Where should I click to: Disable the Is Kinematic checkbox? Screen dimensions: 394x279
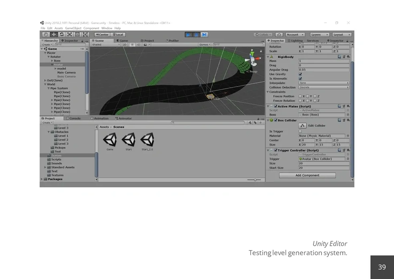[x=300, y=79]
